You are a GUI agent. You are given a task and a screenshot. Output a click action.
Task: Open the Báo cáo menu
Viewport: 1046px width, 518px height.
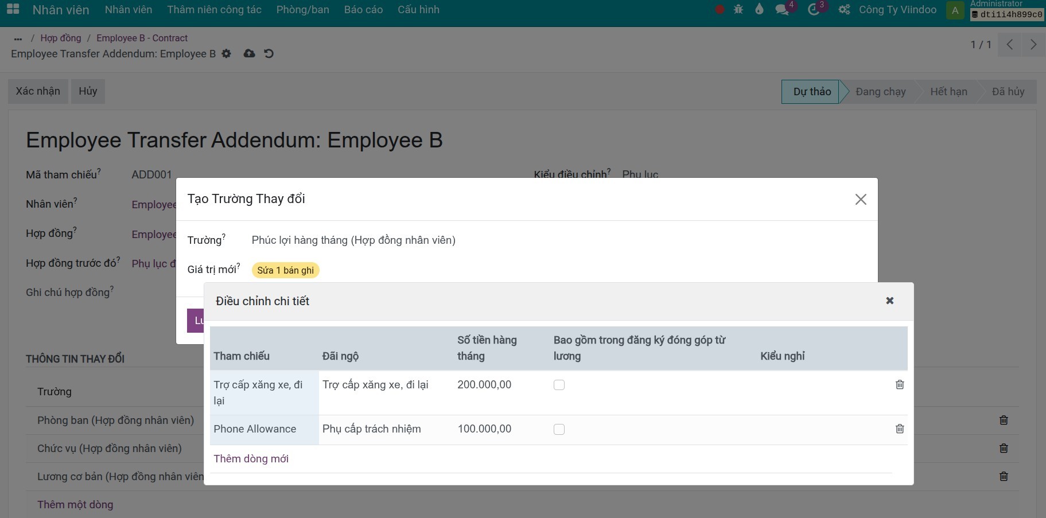coord(363,10)
